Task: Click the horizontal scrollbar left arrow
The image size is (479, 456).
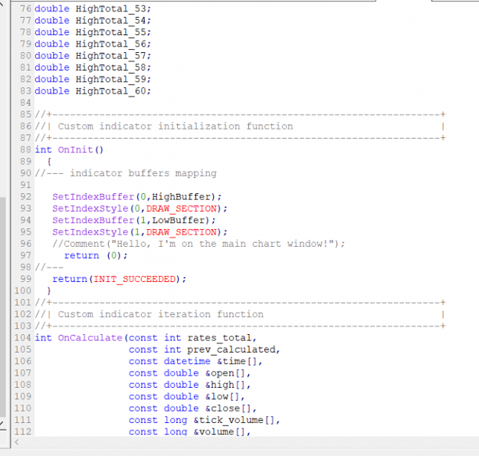Action: [17, 442]
